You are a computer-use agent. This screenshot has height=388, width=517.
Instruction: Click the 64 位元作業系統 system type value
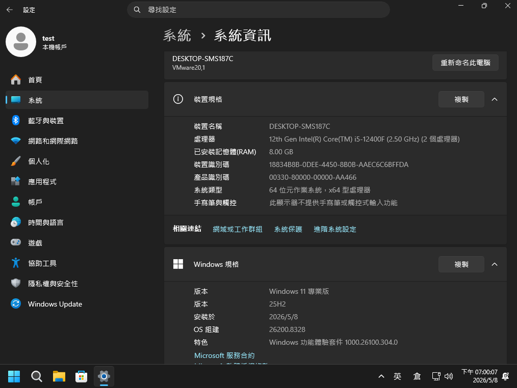pyautogui.click(x=320, y=190)
